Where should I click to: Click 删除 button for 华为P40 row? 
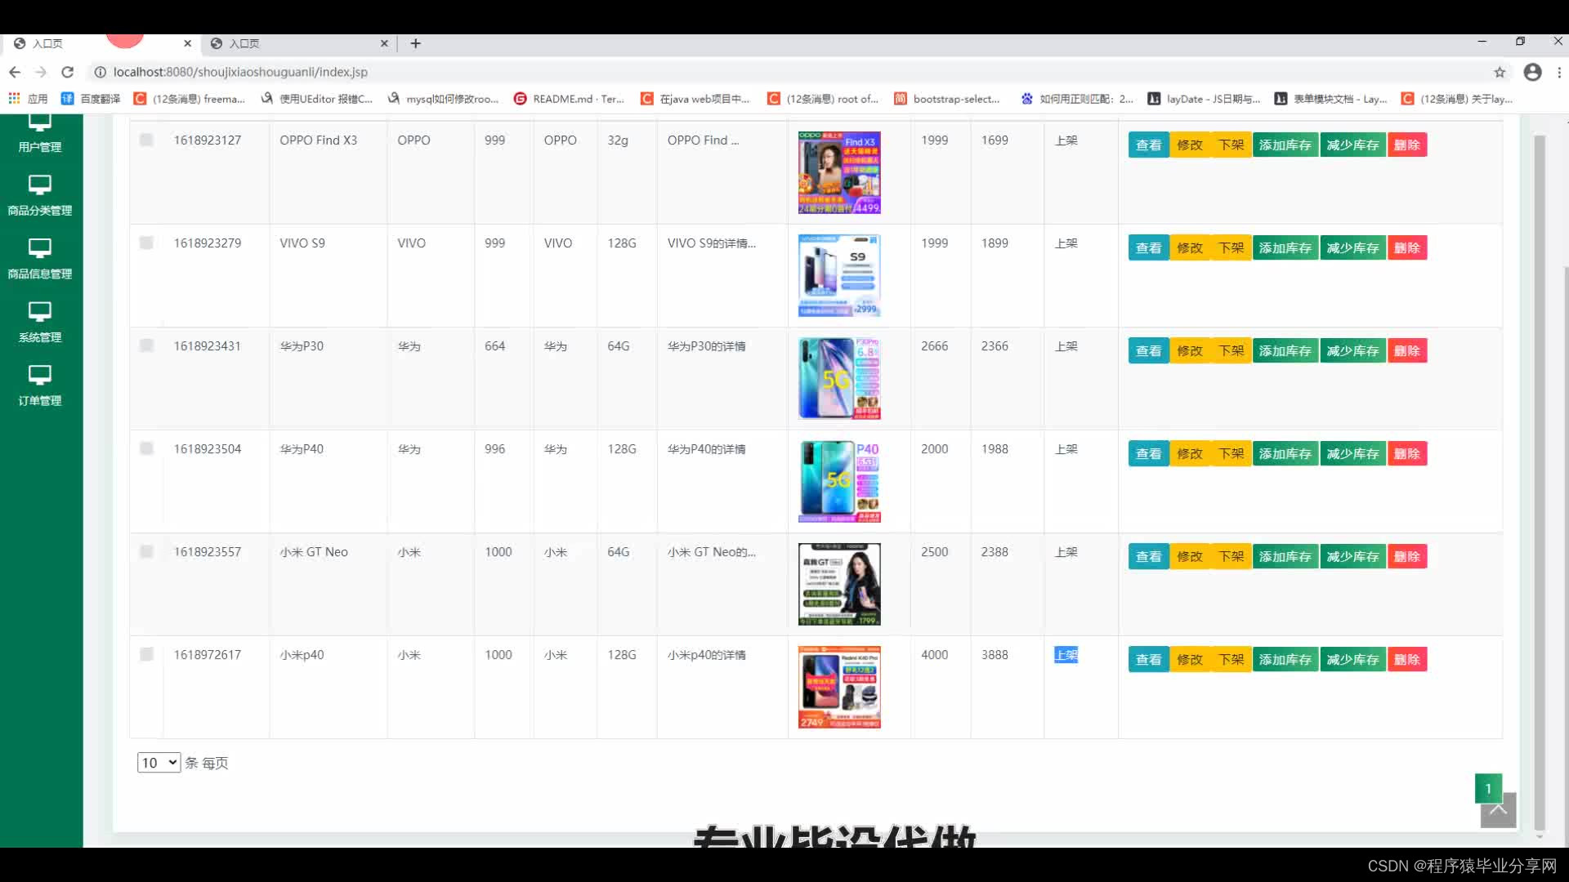pyautogui.click(x=1406, y=454)
